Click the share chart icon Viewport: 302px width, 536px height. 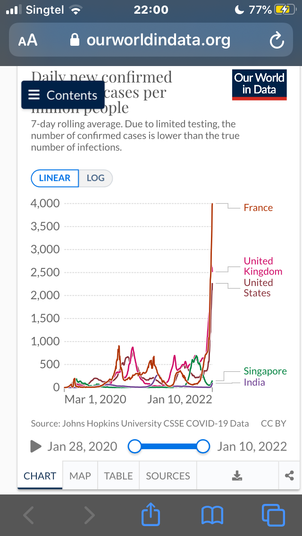click(x=289, y=476)
